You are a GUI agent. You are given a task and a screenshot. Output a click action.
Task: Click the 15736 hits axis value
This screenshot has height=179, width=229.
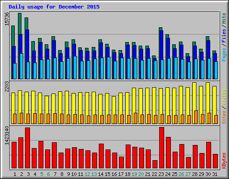pyautogui.click(x=7, y=19)
